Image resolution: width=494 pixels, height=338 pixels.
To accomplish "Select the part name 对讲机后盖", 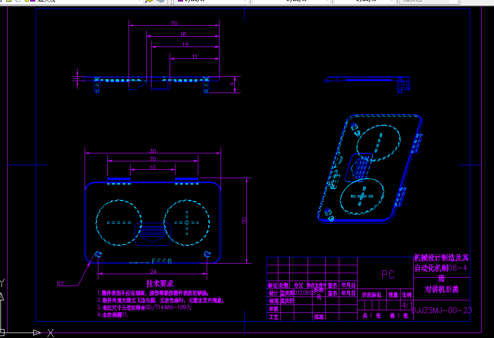I will [442, 289].
